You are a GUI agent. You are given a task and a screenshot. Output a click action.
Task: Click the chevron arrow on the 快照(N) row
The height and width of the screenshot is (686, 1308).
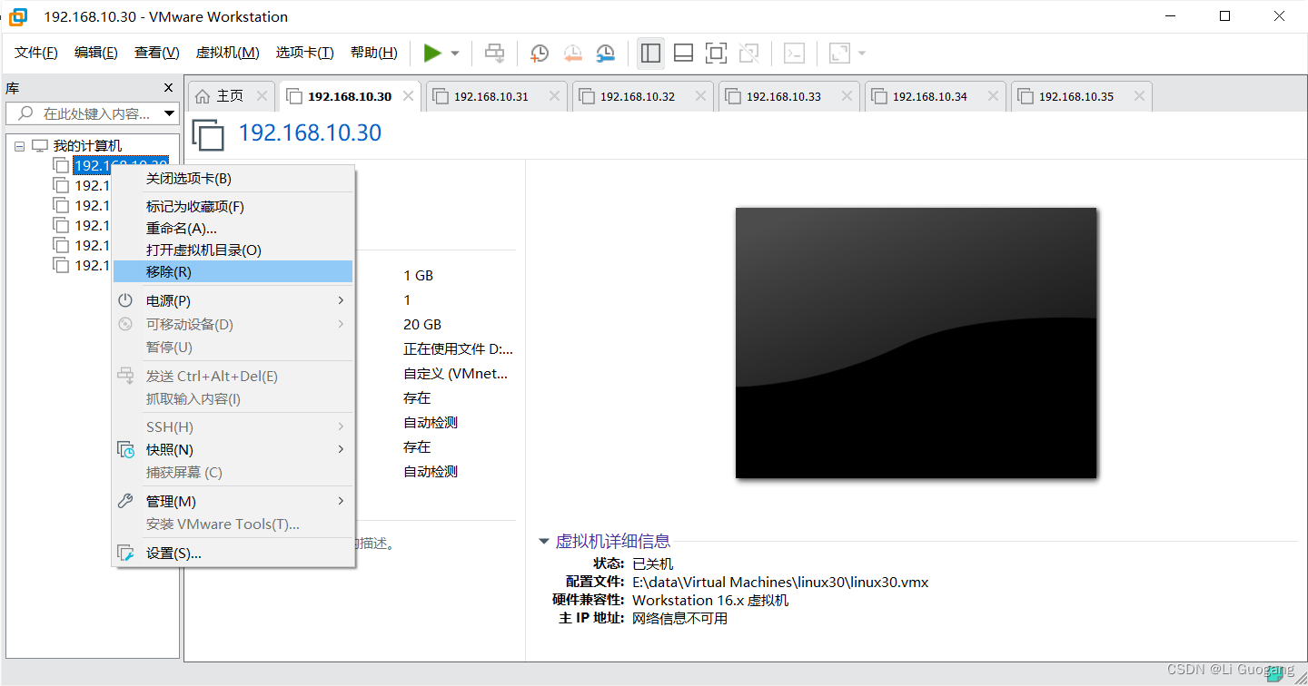point(342,450)
